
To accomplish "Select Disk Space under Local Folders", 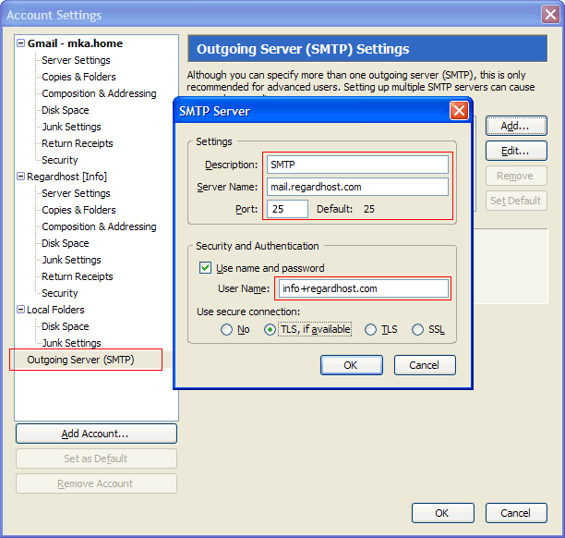I will tap(65, 326).
